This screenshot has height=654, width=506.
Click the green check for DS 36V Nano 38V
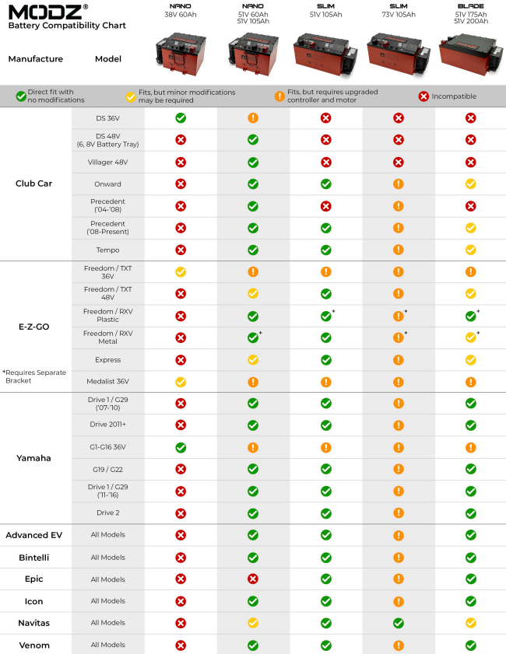point(181,118)
